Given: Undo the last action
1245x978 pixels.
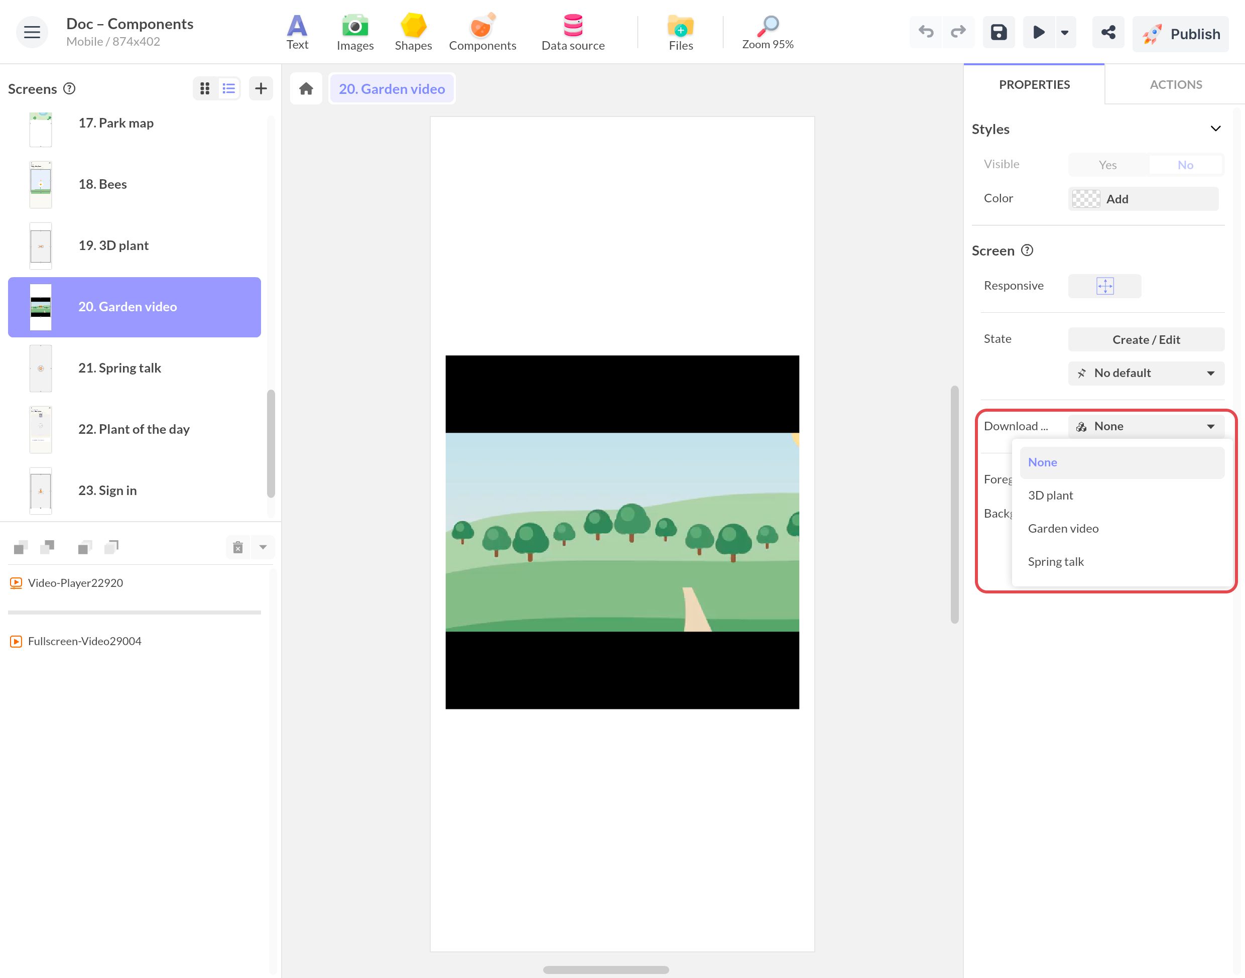Looking at the screenshot, I should pyautogui.click(x=926, y=32).
